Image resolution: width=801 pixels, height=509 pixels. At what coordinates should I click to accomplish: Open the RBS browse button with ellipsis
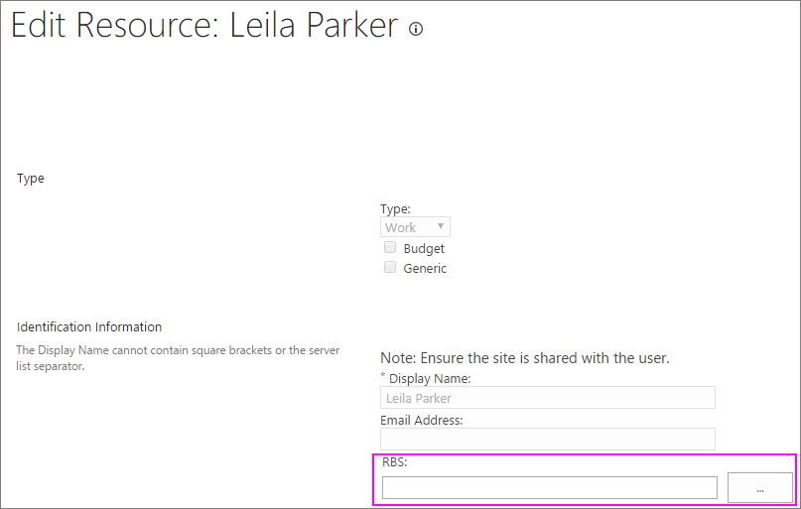coord(760,488)
